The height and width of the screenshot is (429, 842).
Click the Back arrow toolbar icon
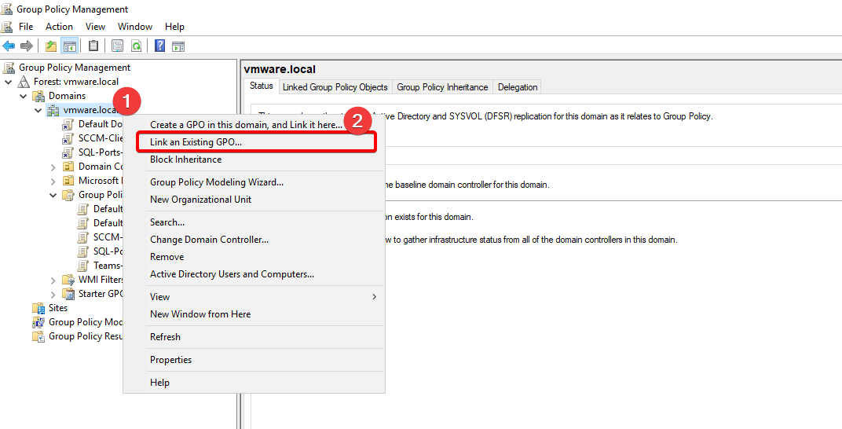tap(9, 46)
